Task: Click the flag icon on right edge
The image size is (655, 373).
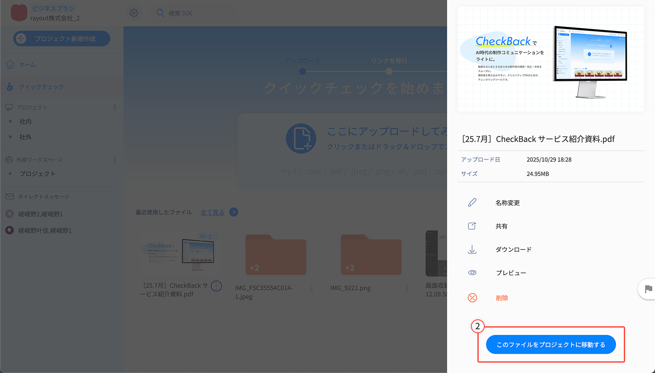Action: pos(649,289)
